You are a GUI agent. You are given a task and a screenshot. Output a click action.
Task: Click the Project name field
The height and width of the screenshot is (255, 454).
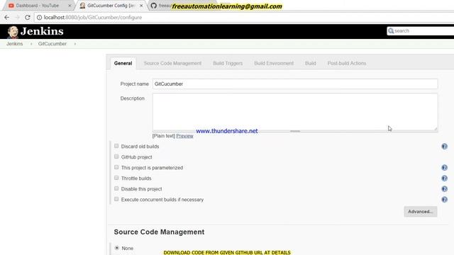pos(295,84)
